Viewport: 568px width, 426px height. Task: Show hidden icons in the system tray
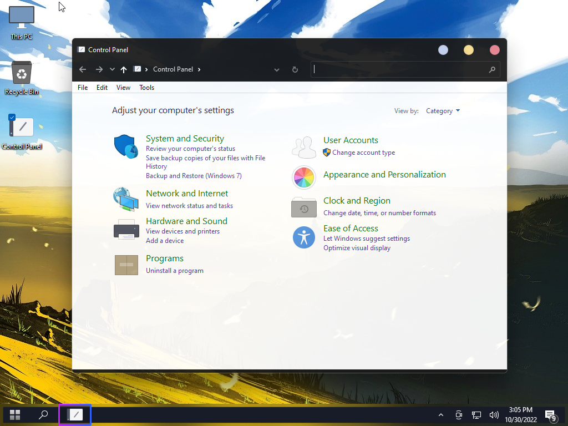click(x=441, y=415)
